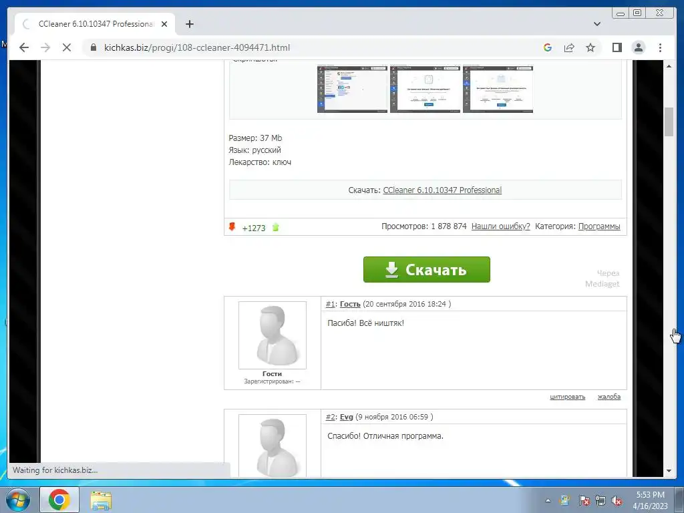Image resolution: width=684 pixels, height=513 pixels.
Task: Select the CCleaner 6.10.10347 Professional tab
Action: click(x=95, y=24)
